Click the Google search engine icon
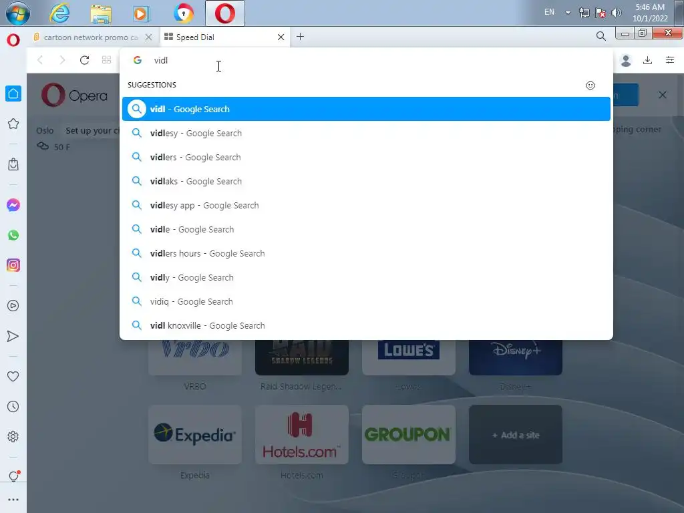 pyautogui.click(x=138, y=60)
